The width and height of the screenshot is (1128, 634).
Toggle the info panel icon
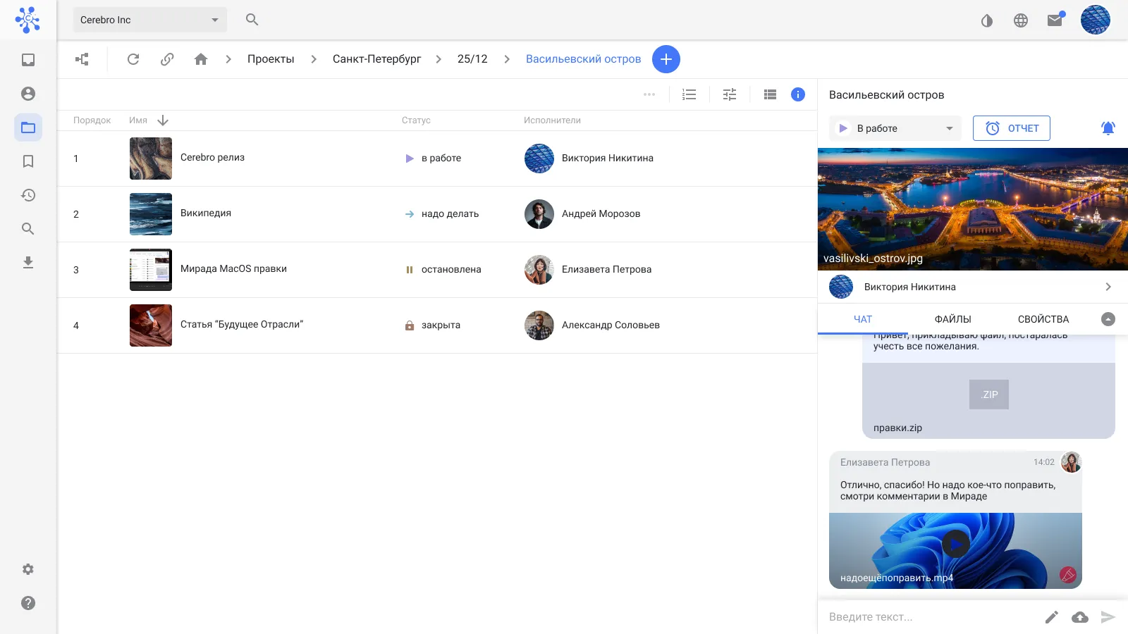click(797, 94)
